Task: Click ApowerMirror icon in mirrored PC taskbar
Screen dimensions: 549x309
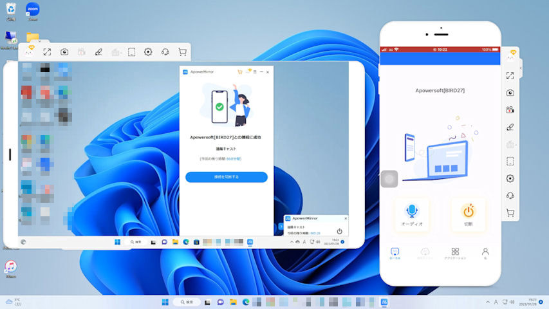Action: [x=250, y=242]
